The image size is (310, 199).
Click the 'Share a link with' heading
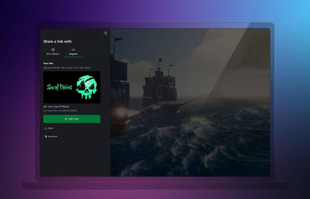pos(58,42)
